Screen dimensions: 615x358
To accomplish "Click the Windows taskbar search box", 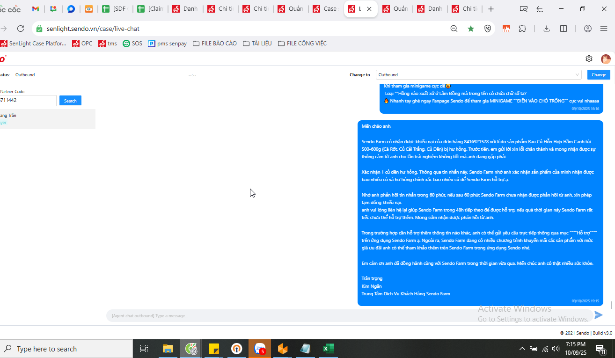I will tap(66, 349).
